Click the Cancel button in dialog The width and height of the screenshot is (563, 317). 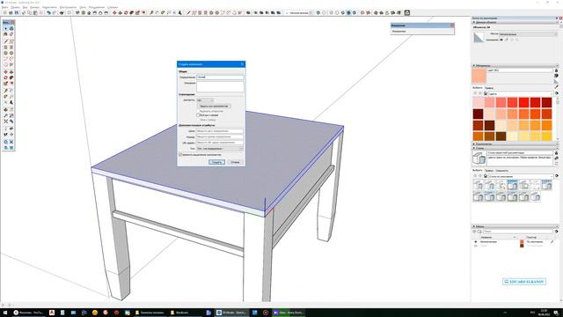click(x=235, y=162)
